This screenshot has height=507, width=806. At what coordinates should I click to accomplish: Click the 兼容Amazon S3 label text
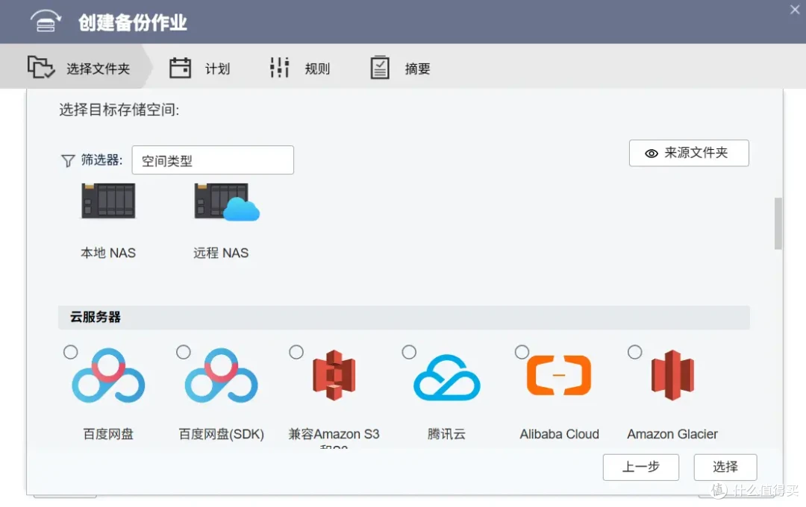[x=334, y=434]
